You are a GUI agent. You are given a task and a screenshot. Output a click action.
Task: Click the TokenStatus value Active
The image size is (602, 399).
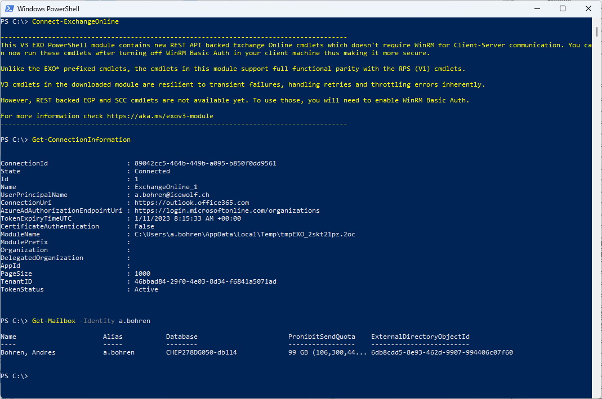[x=146, y=289]
